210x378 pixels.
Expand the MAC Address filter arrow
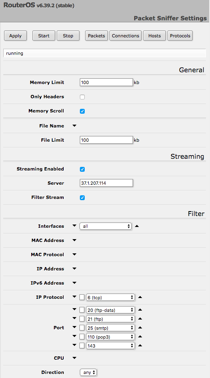coord(75,240)
